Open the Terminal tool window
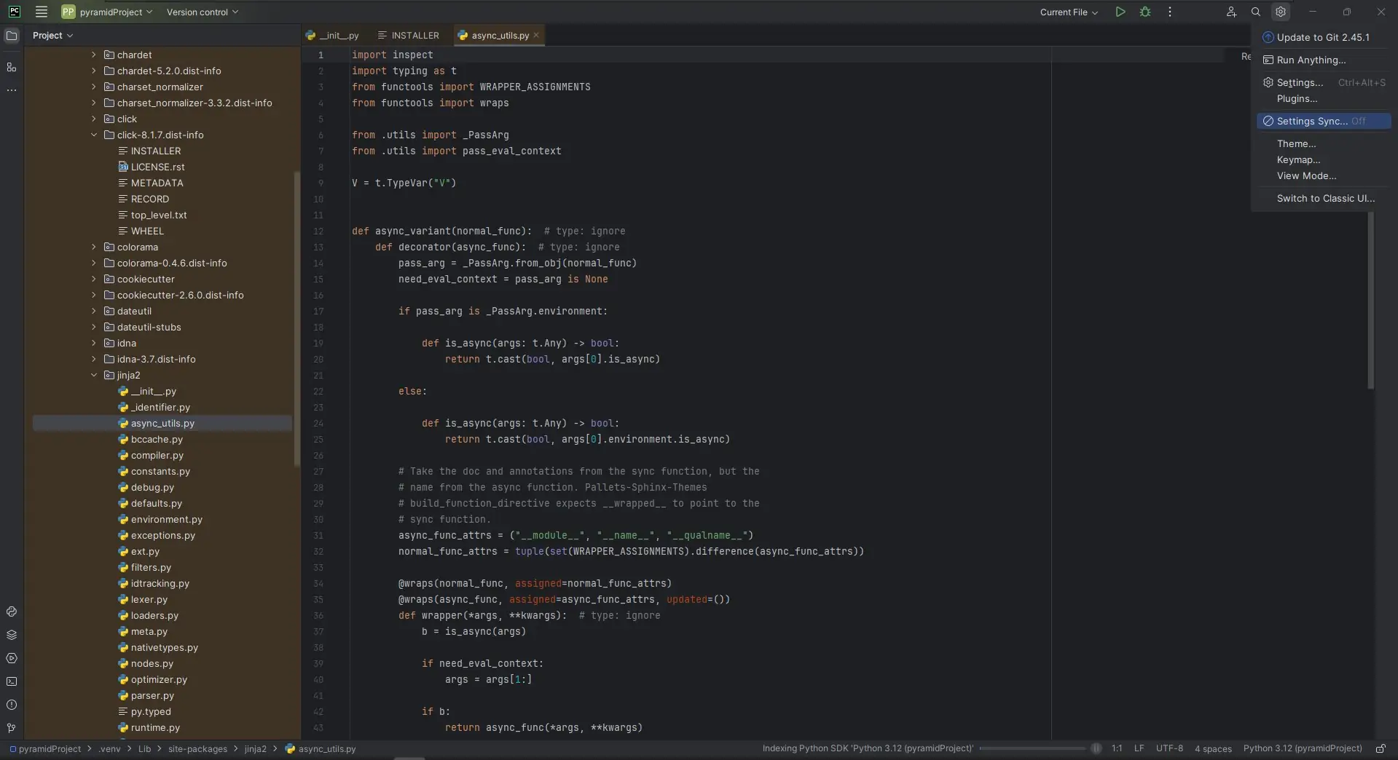This screenshot has height=760, width=1398. point(12,682)
